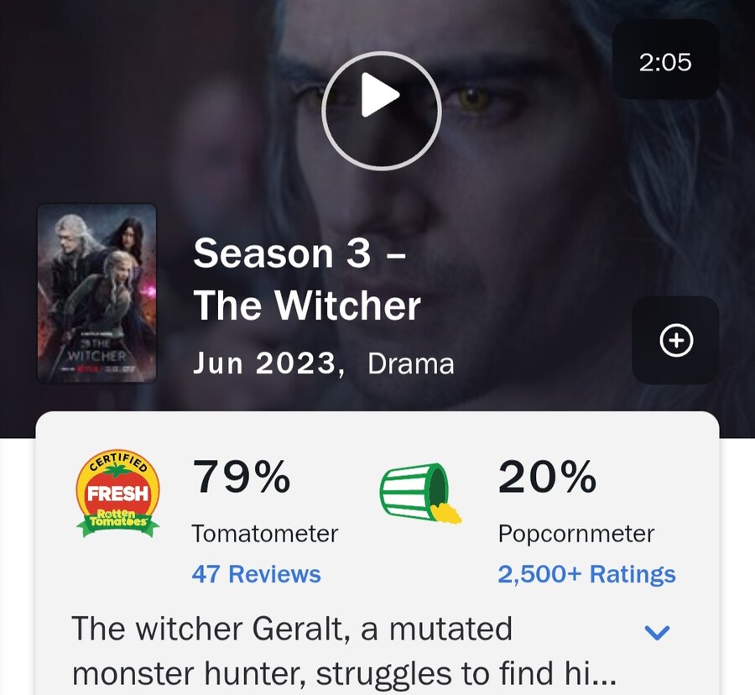Open The Witcher poster thumbnail

coord(96,293)
